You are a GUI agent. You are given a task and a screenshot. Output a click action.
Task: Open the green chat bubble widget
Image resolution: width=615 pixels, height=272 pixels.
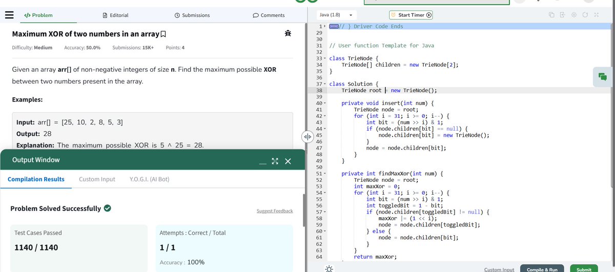[x=603, y=76]
